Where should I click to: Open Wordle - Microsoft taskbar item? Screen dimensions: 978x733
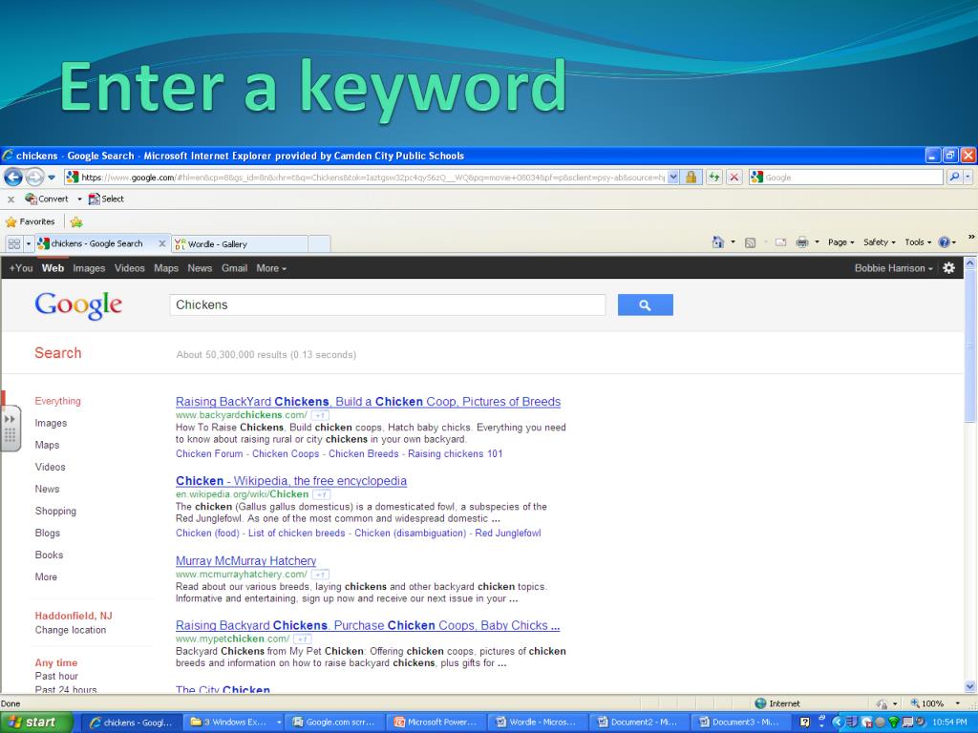pos(538,723)
